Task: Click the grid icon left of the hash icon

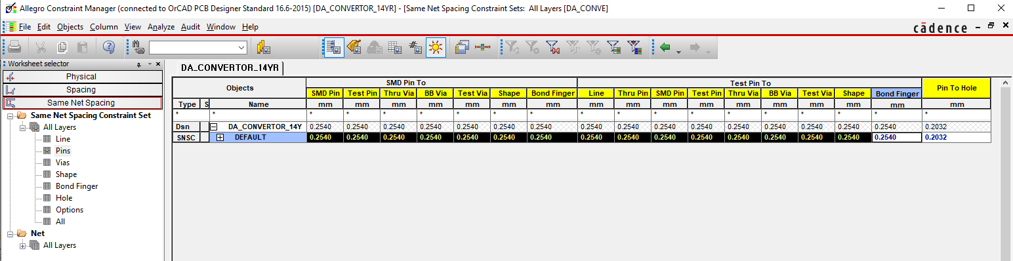Action: tap(395, 47)
